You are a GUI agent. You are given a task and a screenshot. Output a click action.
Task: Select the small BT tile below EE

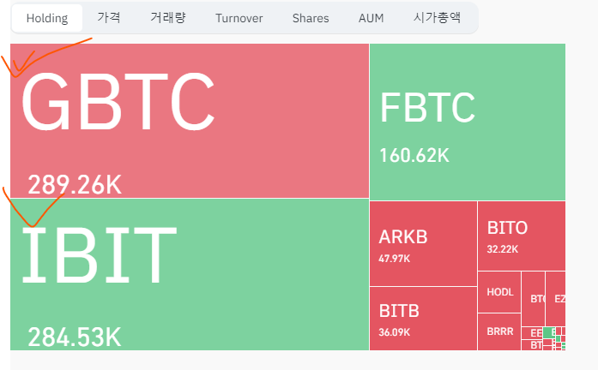click(535, 344)
